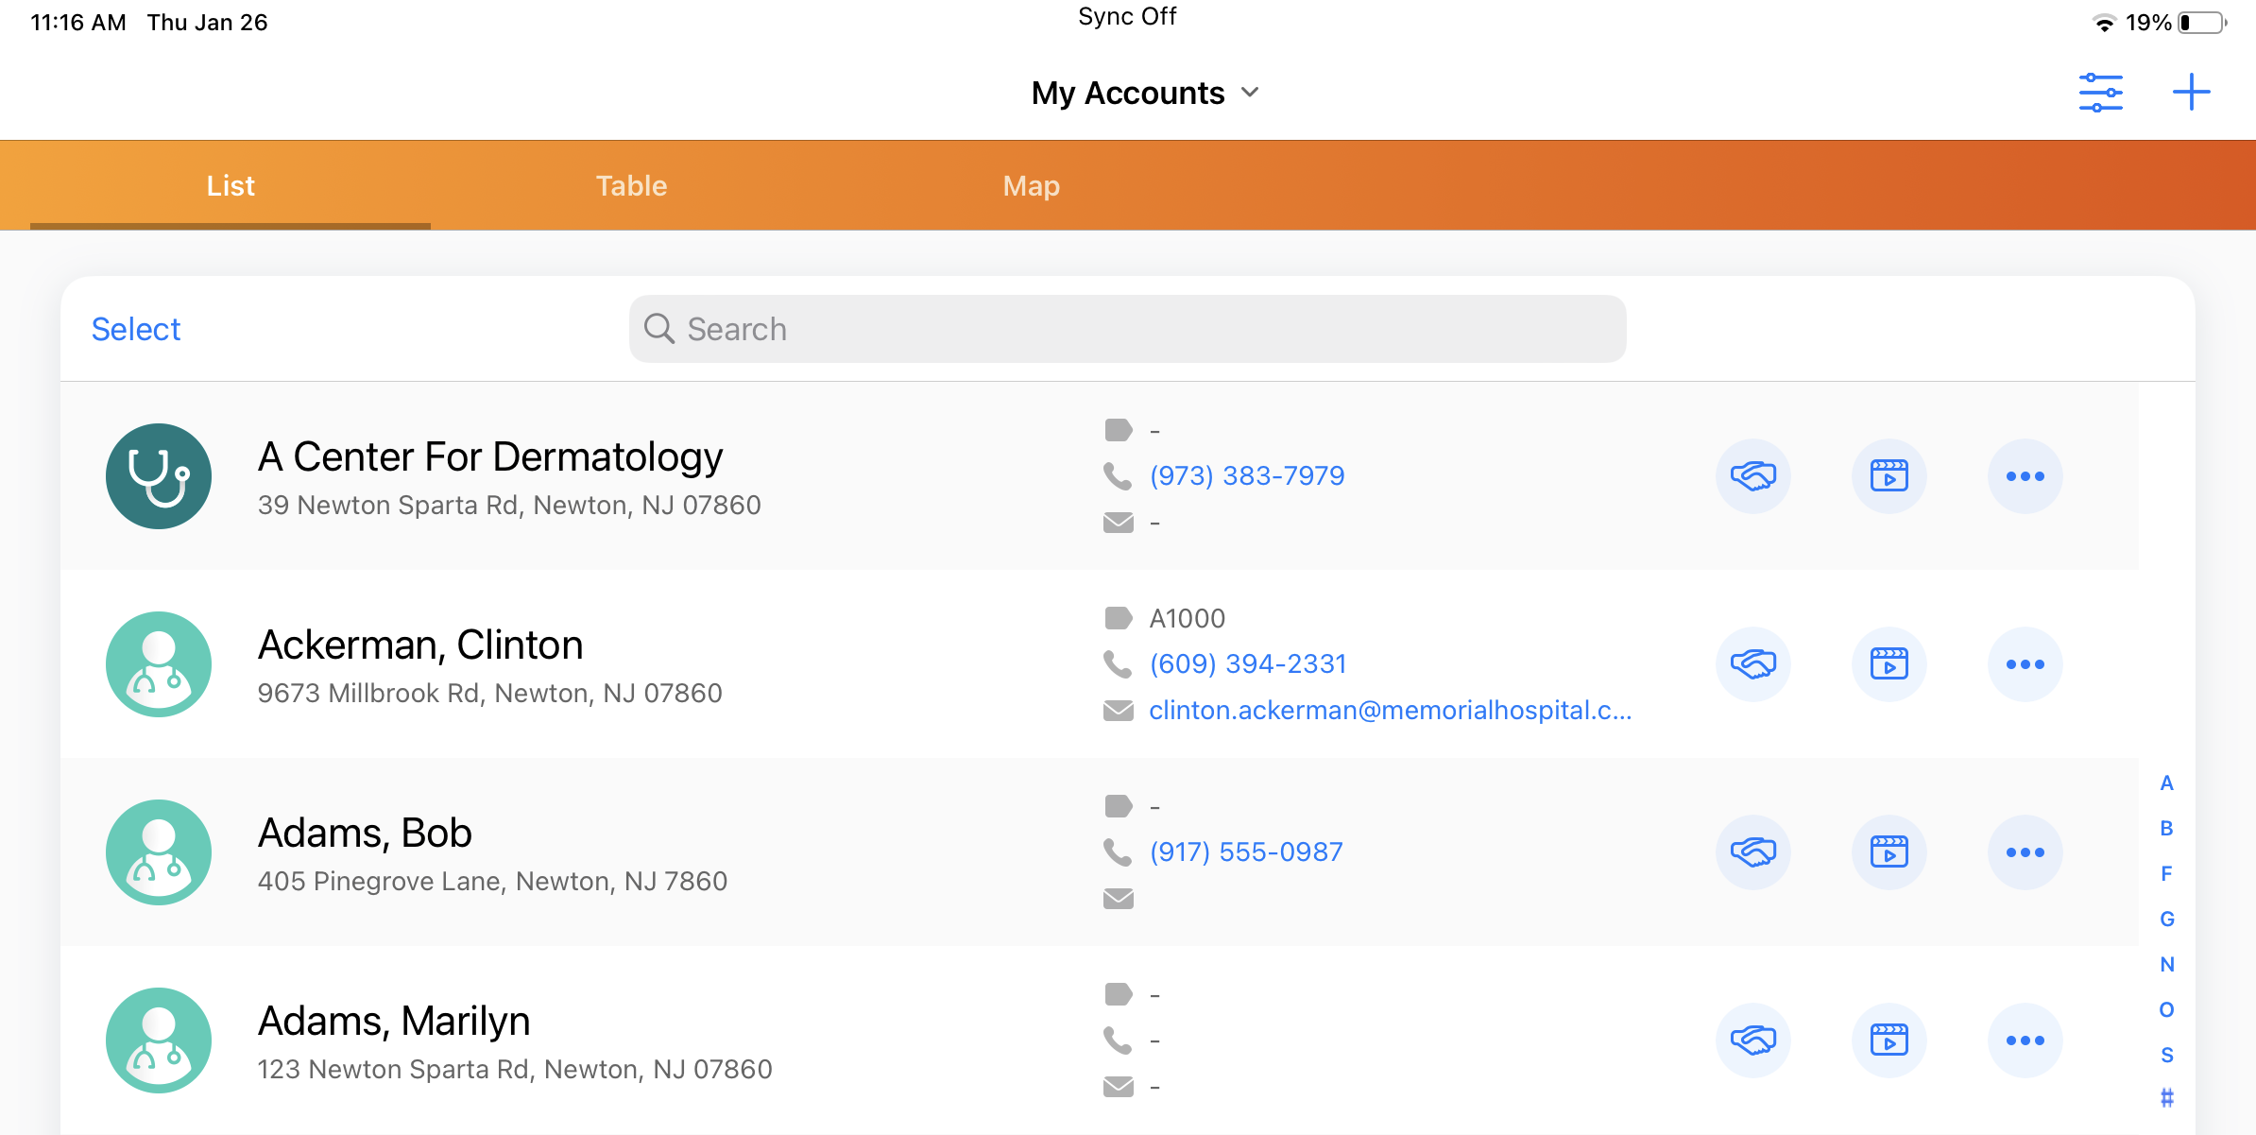Tap the handshake icon for Adams, Marilyn
The height and width of the screenshot is (1135, 2256).
tap(1752, 1040)
